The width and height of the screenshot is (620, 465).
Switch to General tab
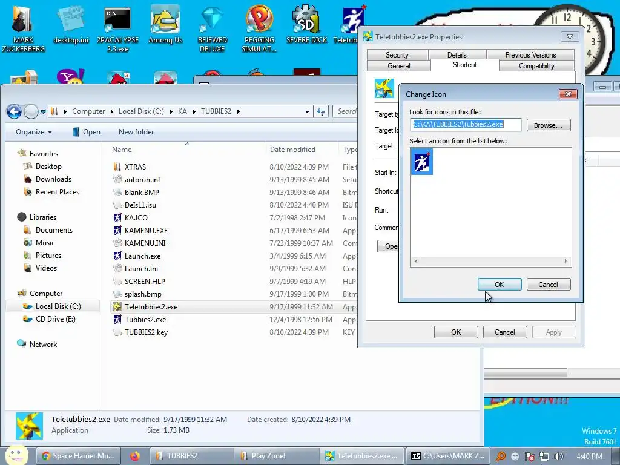click(398, 66)
